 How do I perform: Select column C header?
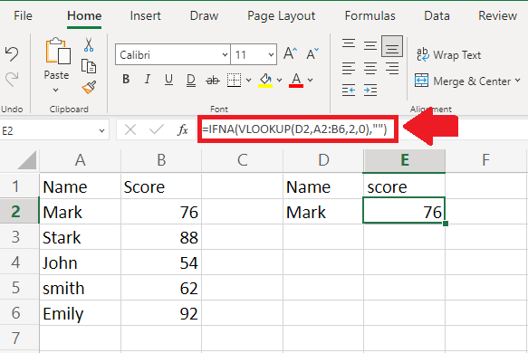point(243,161)
